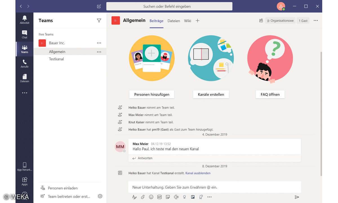Open channel header more options ellipsis
The width and height of the screenshot is (338, 203).
[316, 21]
